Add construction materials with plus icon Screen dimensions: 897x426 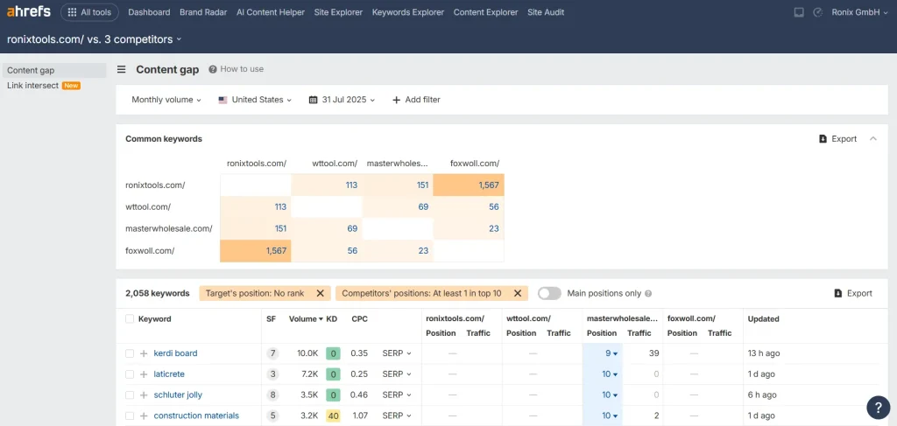click(x=144, y=416)
